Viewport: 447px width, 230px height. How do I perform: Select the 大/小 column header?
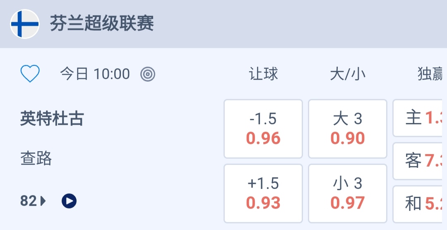(x=348, y=74)
